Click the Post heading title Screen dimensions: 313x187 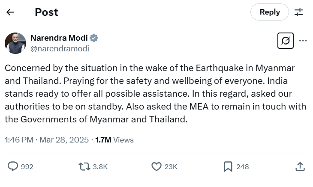click(x=46, y=12)
